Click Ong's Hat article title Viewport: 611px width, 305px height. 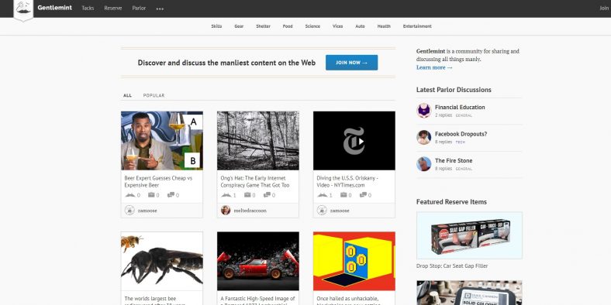pos(255,182)
